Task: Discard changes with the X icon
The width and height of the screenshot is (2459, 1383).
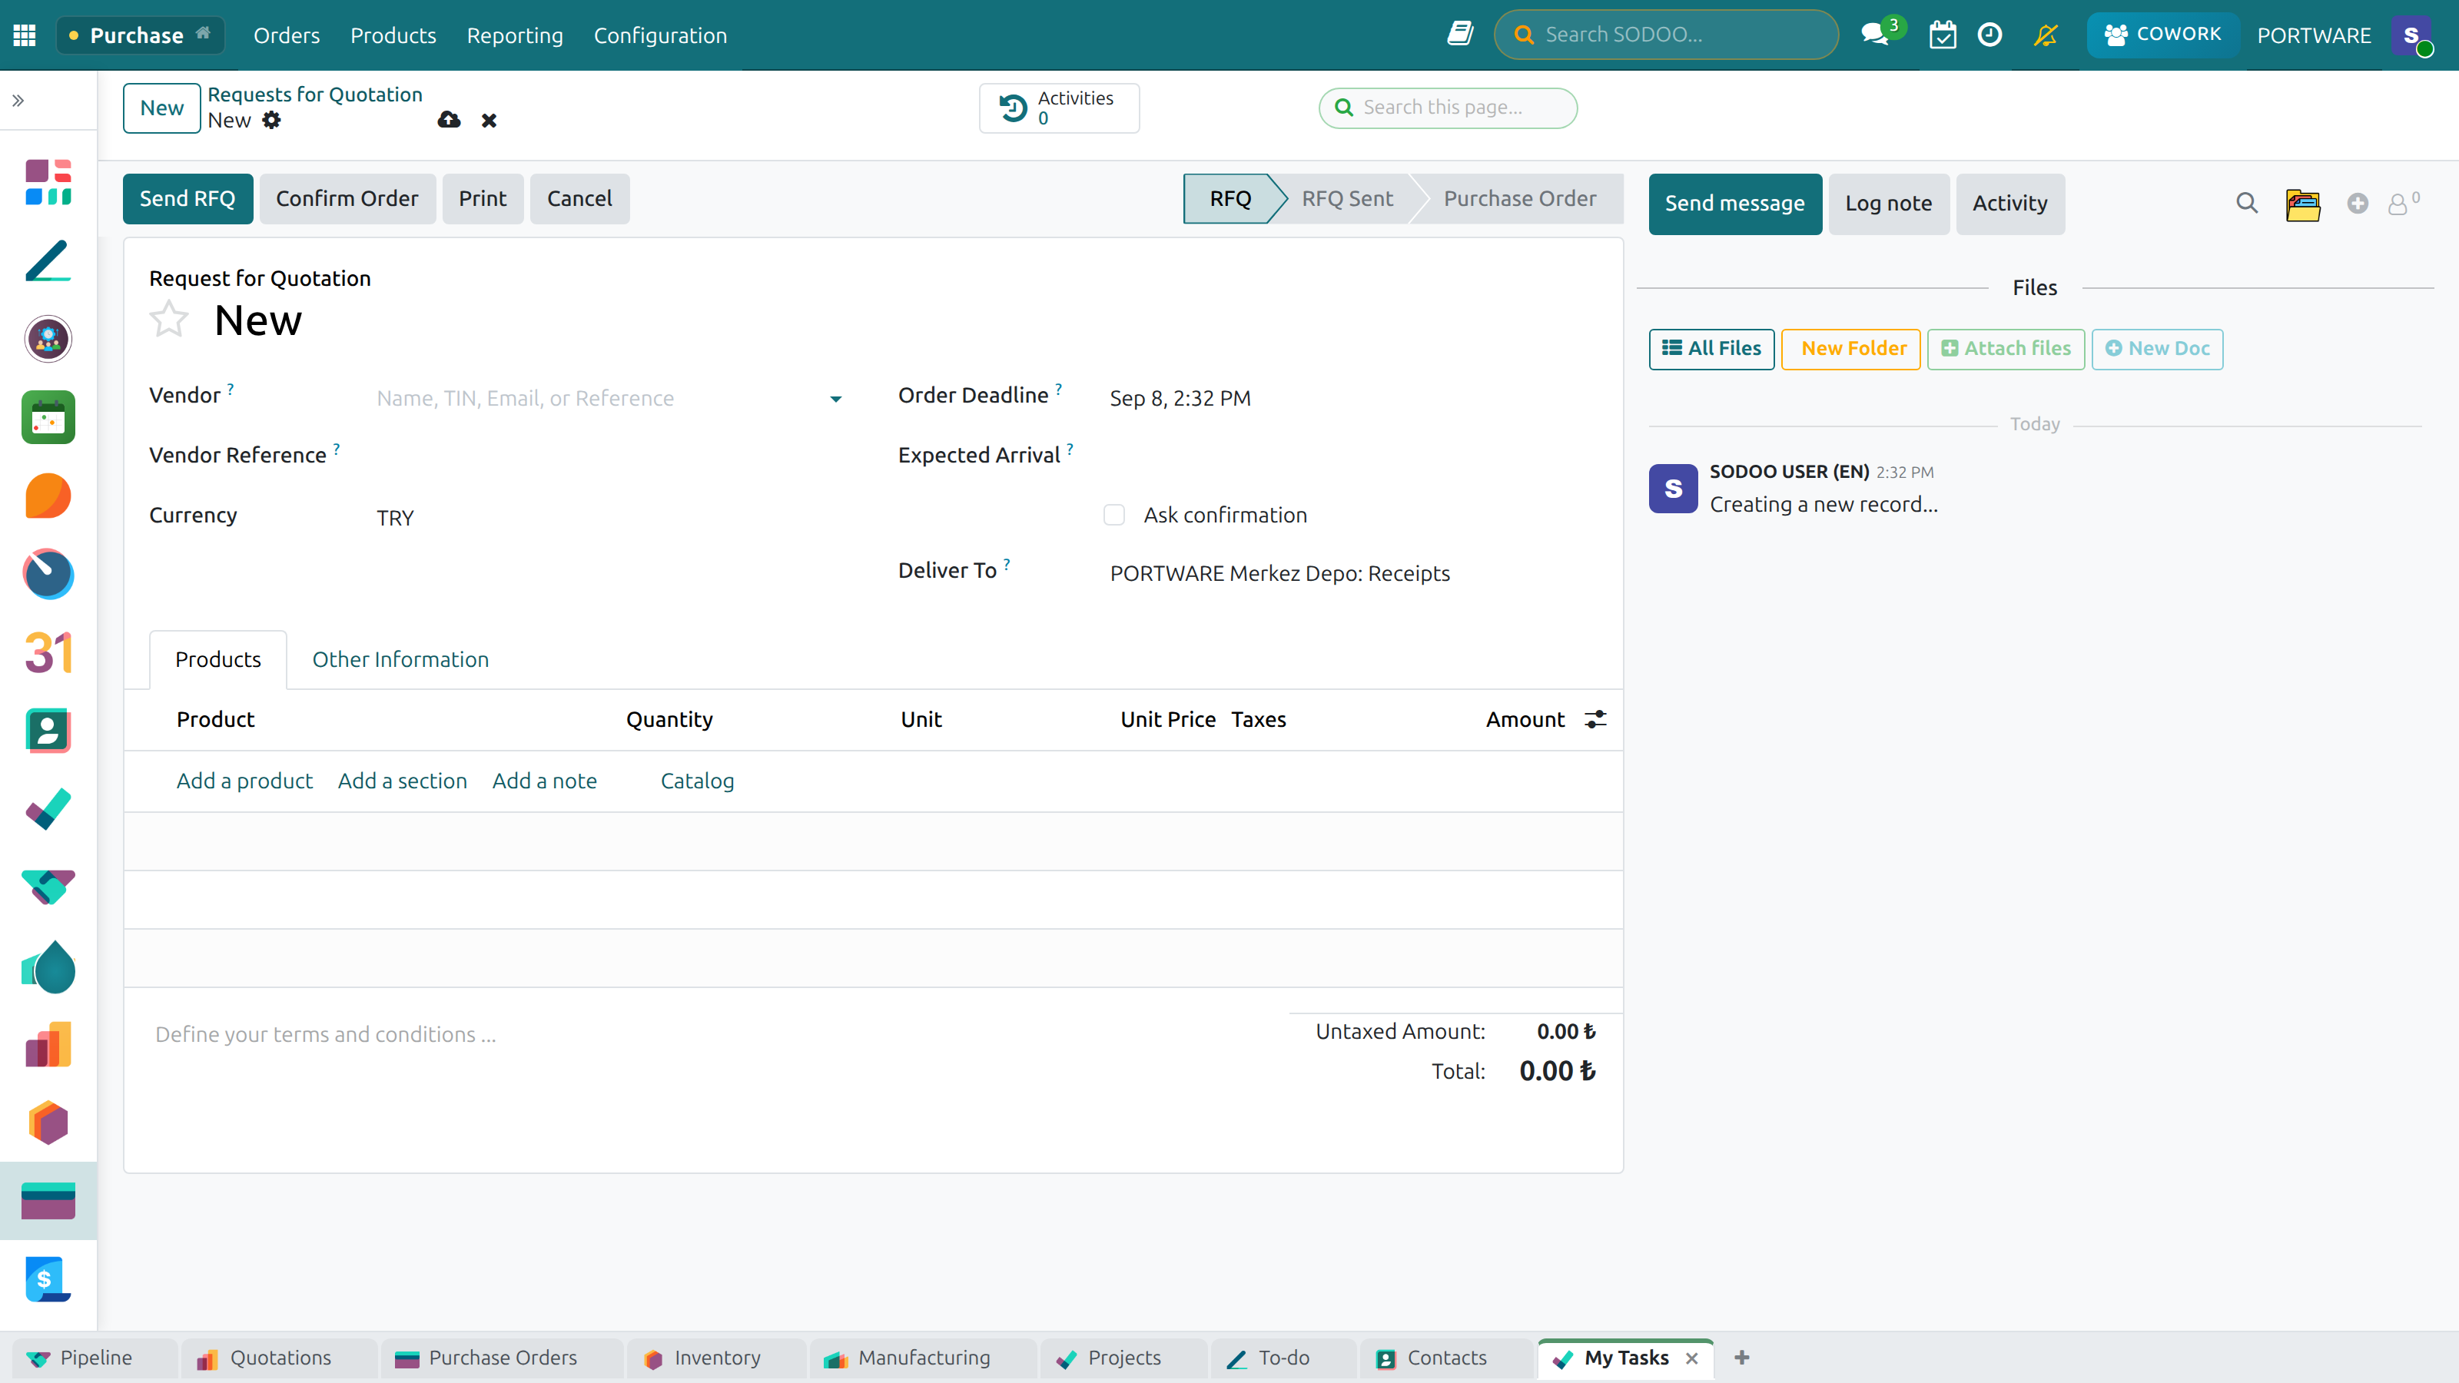Action: click(x=489, y=121)
